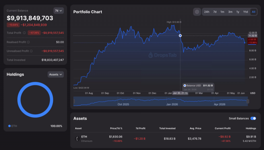The width and height of the screenshot is (264, 150).
Task: Click the $18.83 B total invested cell
Action: (x=170, y=139)
